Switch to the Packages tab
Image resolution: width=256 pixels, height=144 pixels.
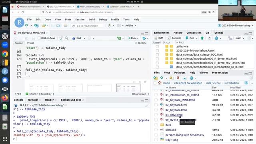coord(180,72)
